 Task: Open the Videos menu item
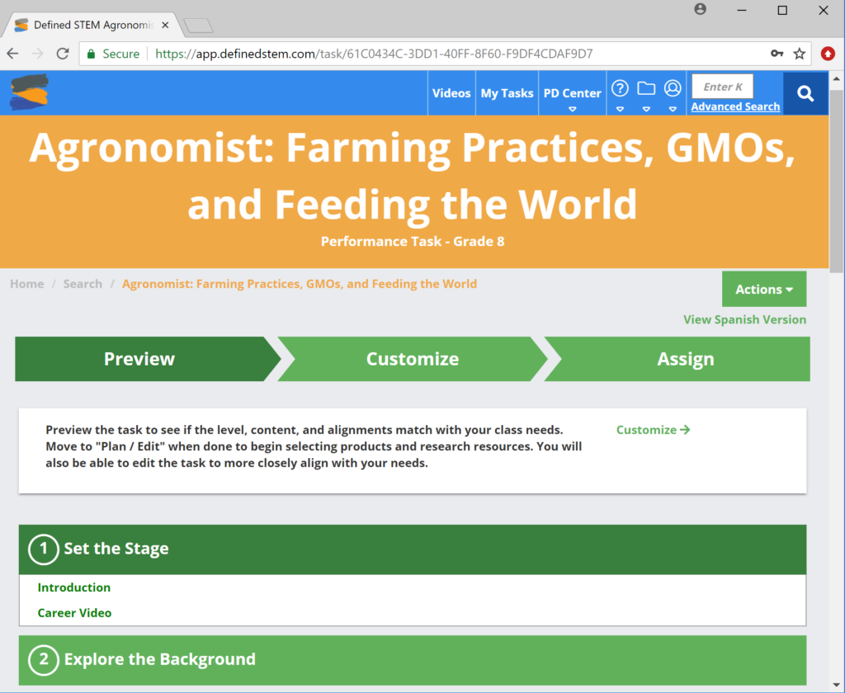451,93
